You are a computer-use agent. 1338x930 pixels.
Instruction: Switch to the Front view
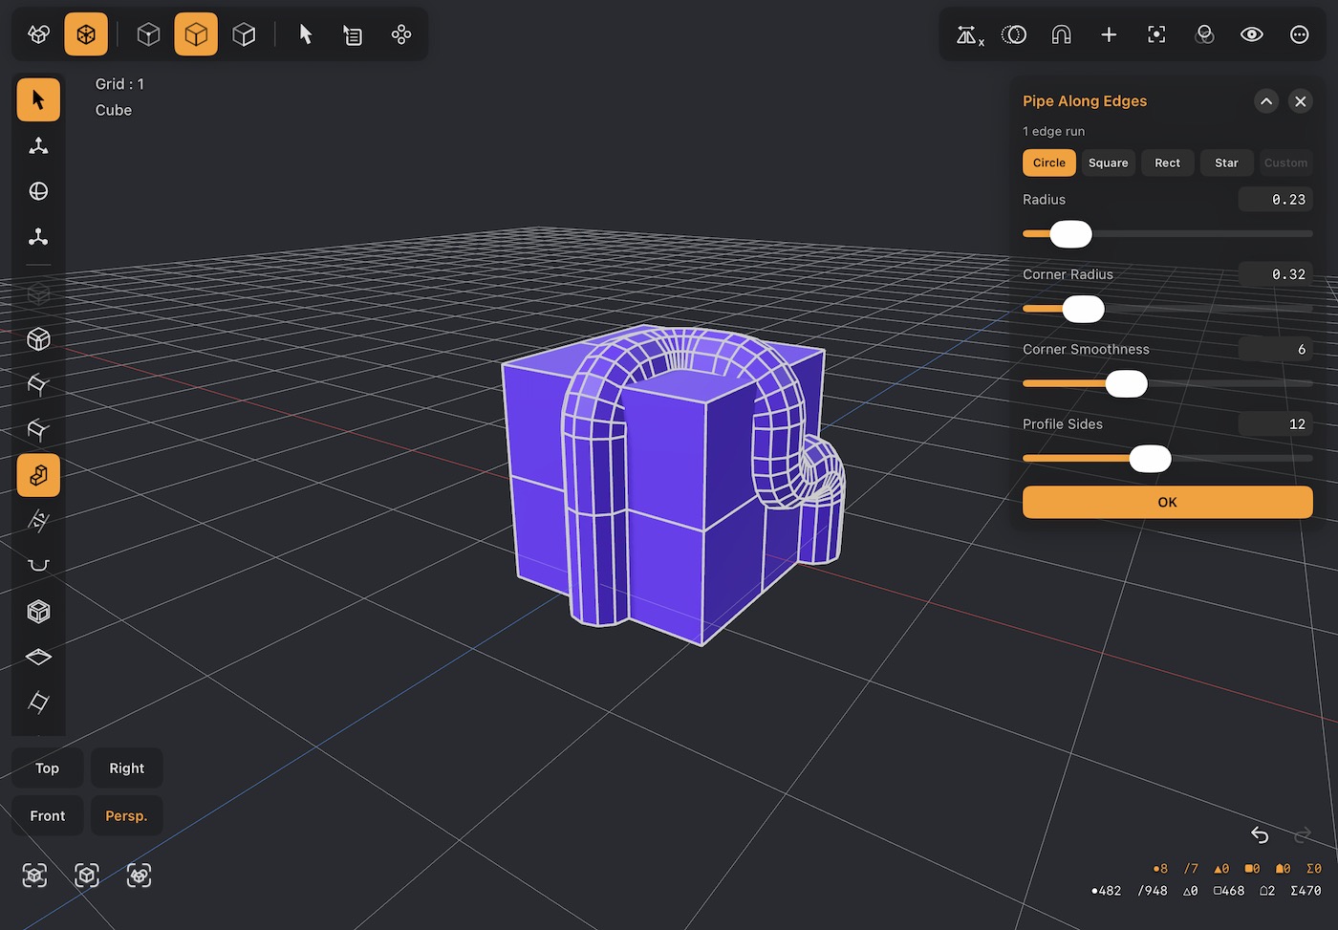[48, 816]
